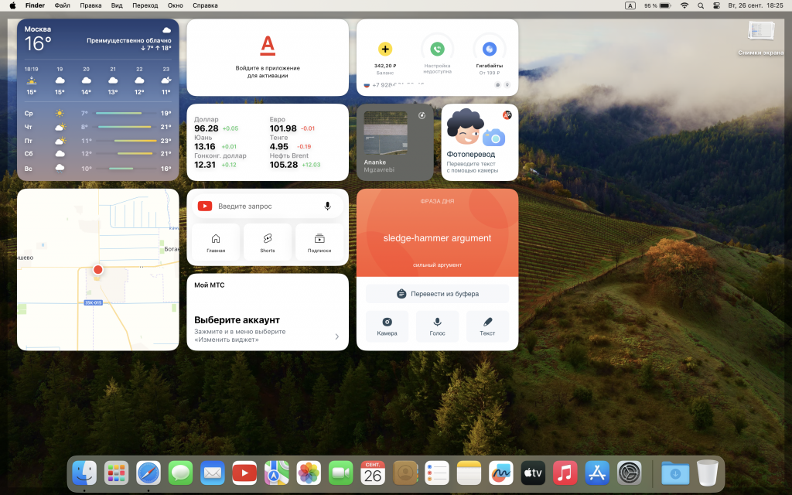Open the Downloads stack in the Dock
This screenshot has height=495, width=792.
[x=675, y=472]
